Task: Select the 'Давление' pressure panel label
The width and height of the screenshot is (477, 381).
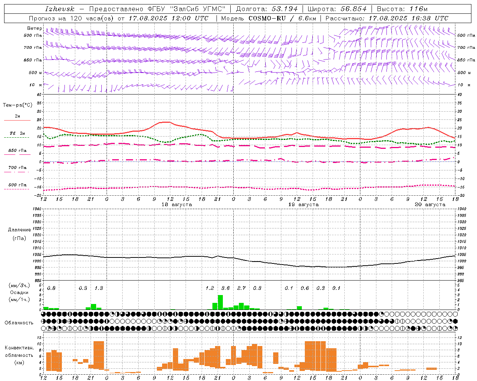Action: pos(19,230)
